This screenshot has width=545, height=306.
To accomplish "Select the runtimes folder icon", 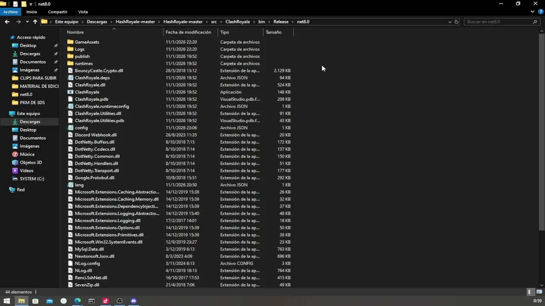I will [70, 63].
